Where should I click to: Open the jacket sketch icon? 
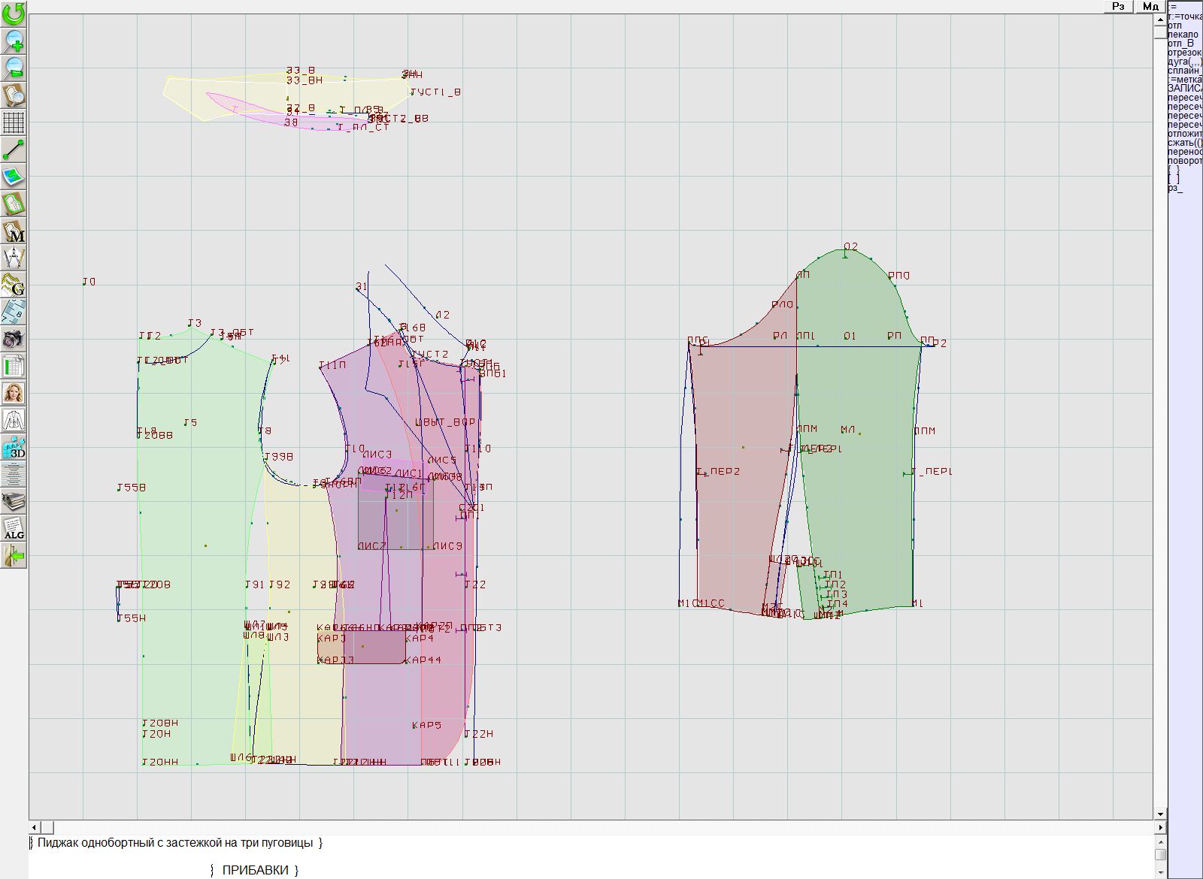14,420
